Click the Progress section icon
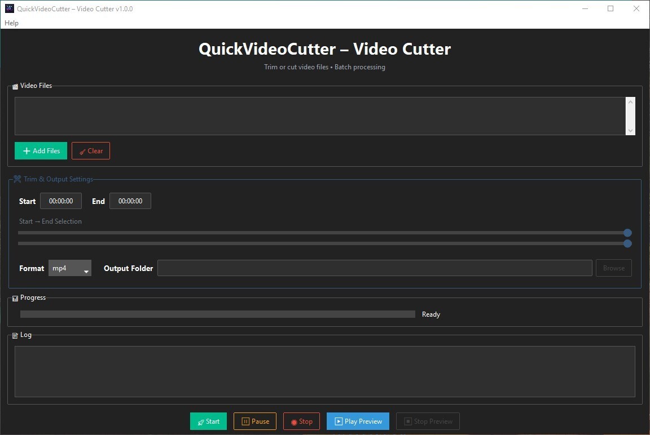This screenshot has width=650, height=435. pos(15,299)
